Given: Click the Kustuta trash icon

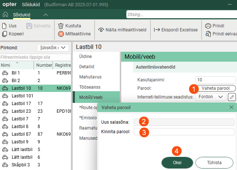Looking at the screenshot, I should coord(61,26).
